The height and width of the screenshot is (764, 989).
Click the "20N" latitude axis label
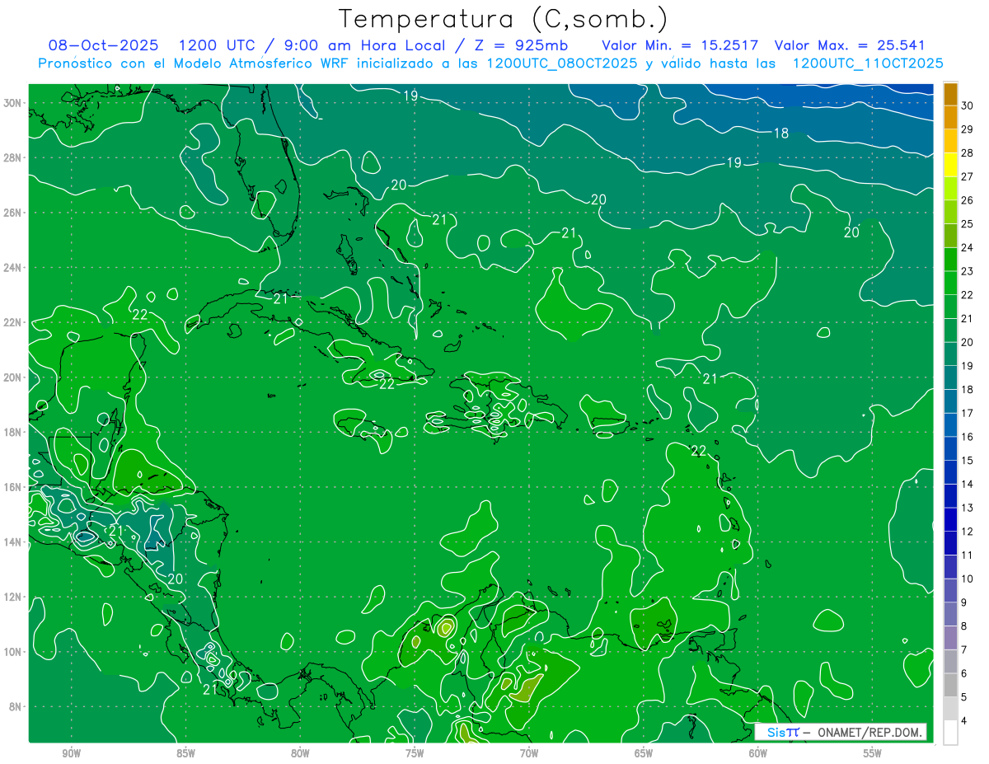pos(12,377)
